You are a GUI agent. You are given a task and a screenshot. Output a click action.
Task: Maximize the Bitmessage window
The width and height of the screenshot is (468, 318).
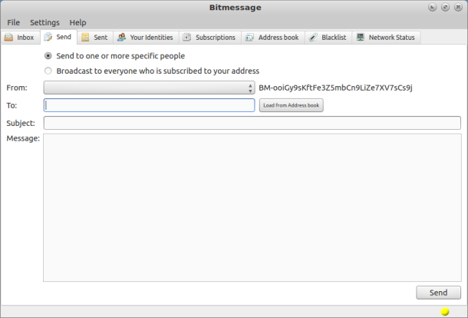pos(445,7)
